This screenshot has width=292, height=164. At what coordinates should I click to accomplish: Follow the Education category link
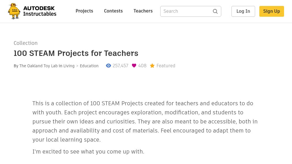(x=89, y=66)
